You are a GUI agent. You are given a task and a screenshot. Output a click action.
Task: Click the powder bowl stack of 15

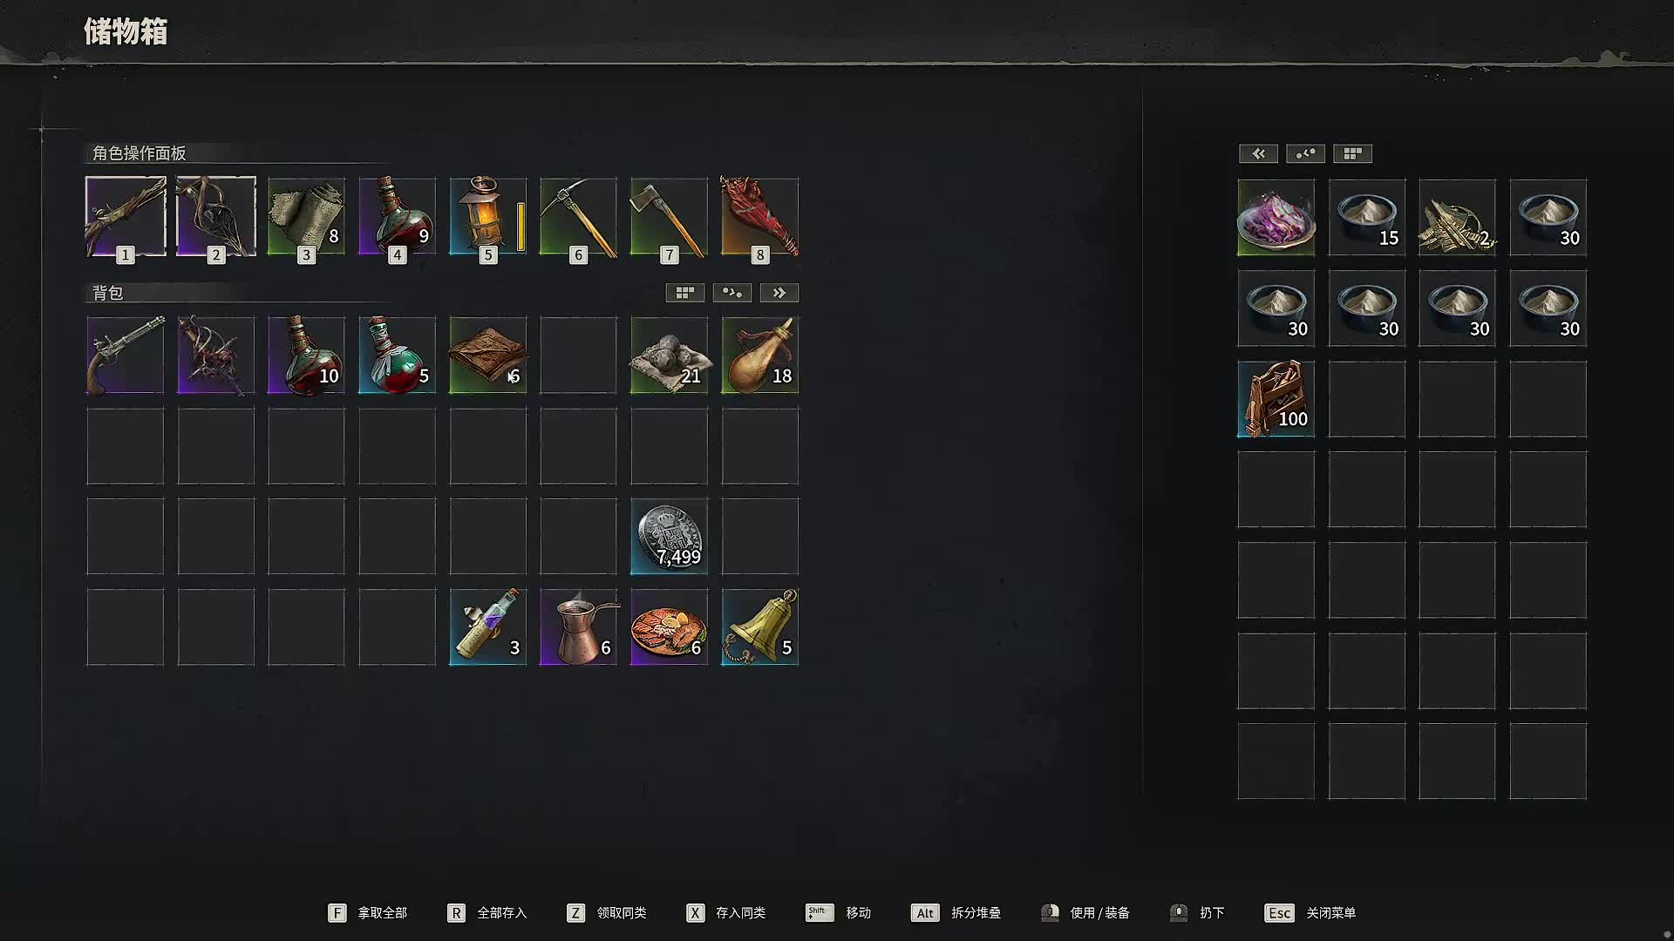(1366, 217)
